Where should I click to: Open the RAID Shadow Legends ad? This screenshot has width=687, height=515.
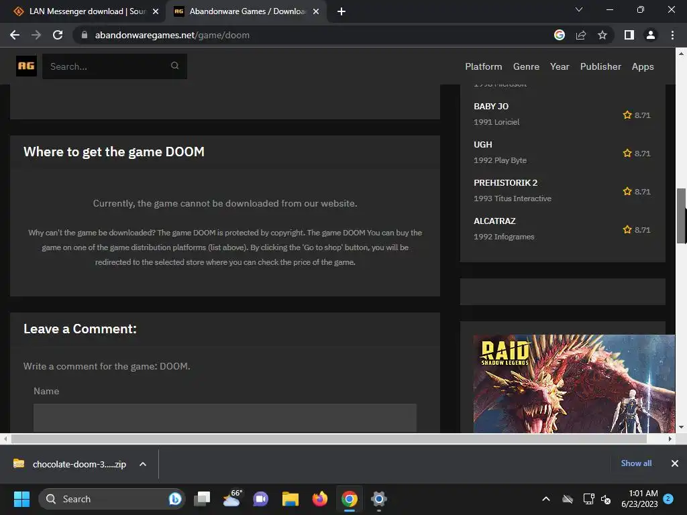(x=574, y=384)
